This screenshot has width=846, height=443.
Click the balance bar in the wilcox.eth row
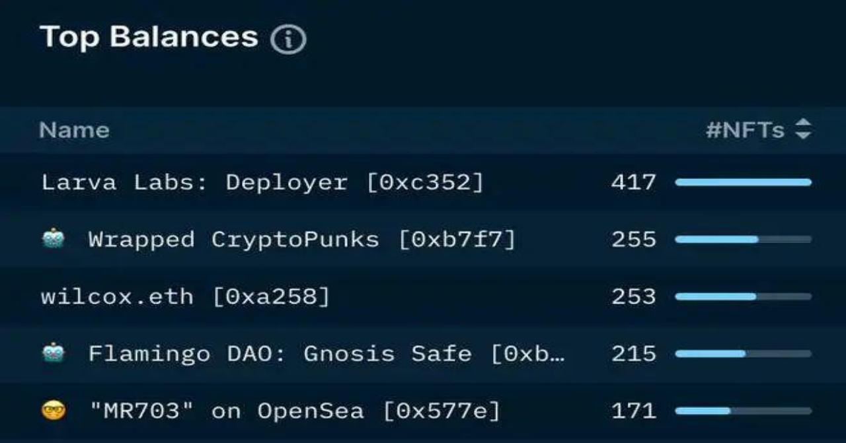pos(743,297)
